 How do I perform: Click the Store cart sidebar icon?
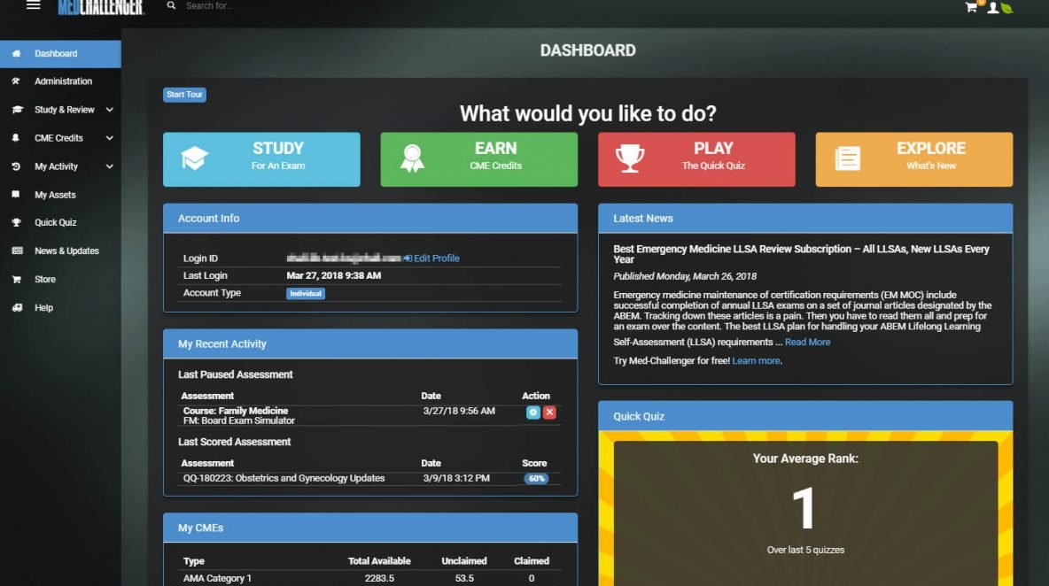click(x=16, y=280)
